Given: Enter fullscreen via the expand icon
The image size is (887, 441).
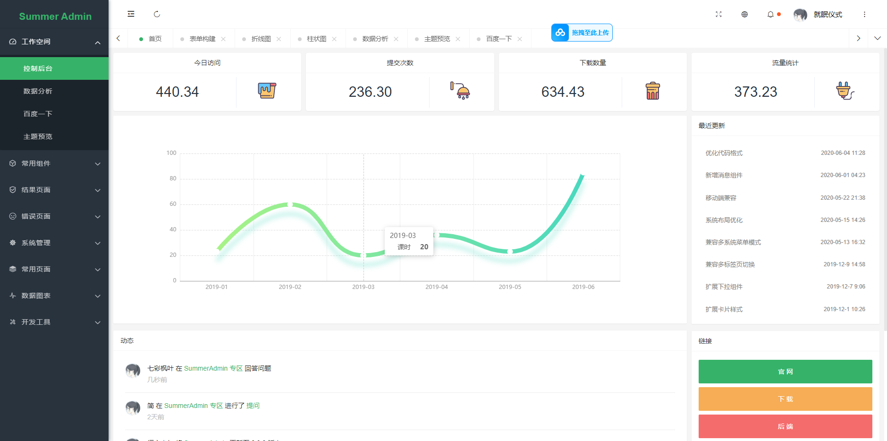Looking at the screenshot, I should pyautogui.click(x=718, y=15).
